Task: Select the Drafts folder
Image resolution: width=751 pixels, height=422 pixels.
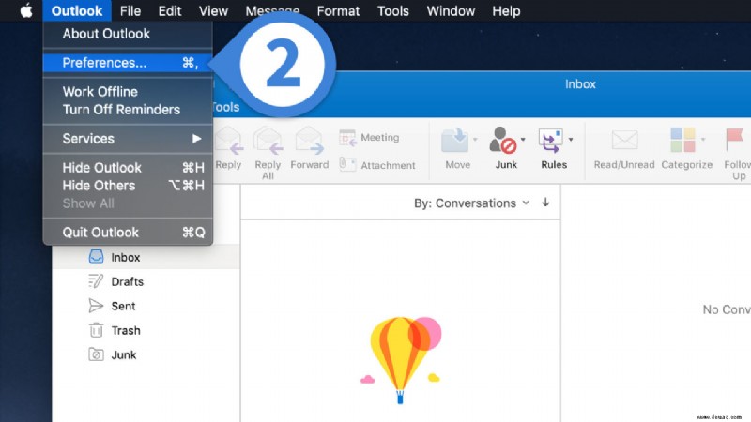Action: click(146, 281)
